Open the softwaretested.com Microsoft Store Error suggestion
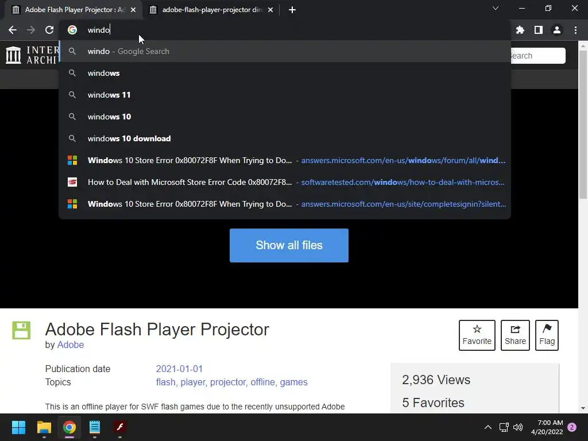588x441 pixels. [x=285, y=182]
